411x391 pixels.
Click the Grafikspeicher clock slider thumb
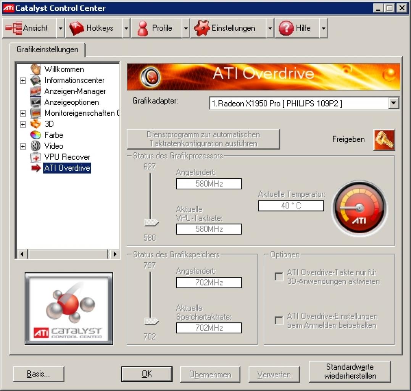point(151,321)
